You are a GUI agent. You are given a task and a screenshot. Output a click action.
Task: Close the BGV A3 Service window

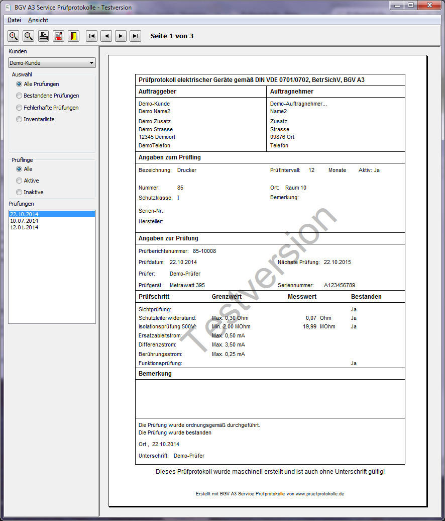[429, 5]
